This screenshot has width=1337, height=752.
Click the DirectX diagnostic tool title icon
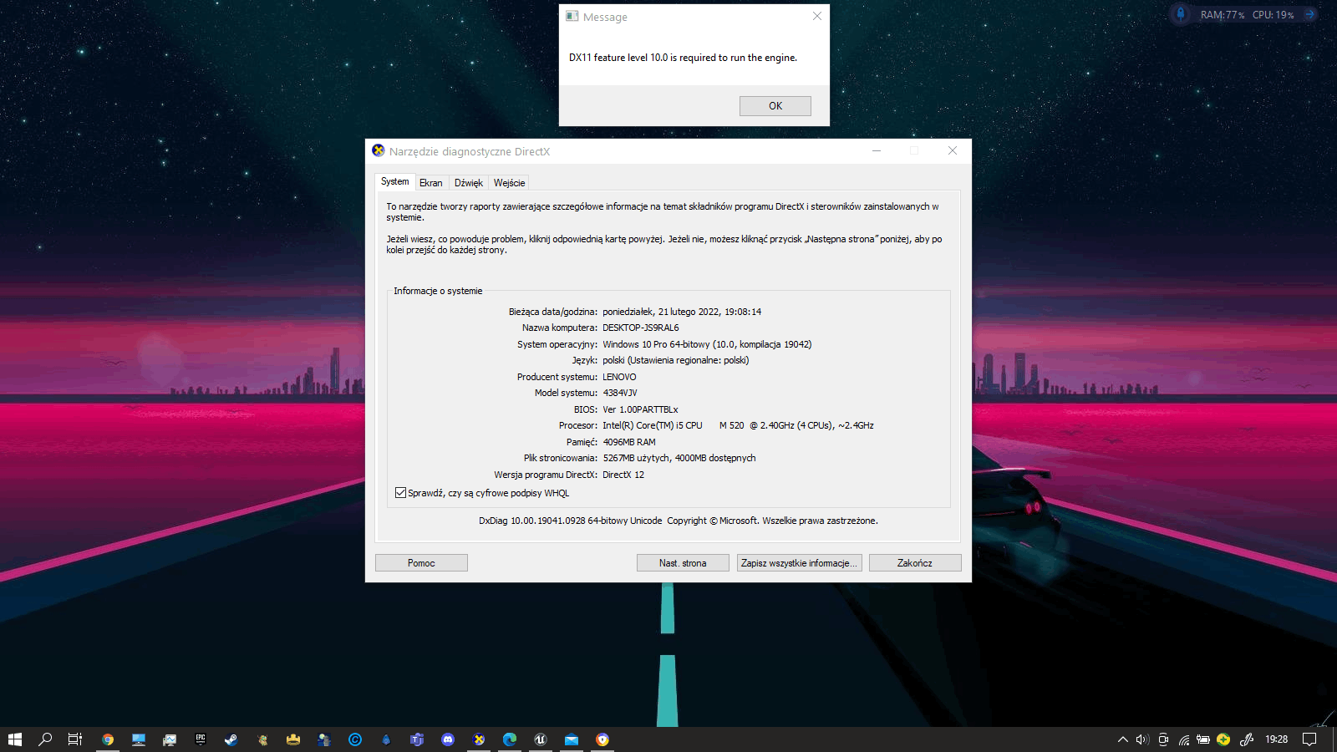point(379,150)
